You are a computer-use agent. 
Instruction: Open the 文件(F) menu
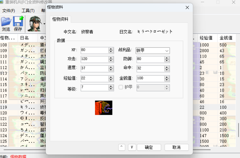(x=9, y=11)
